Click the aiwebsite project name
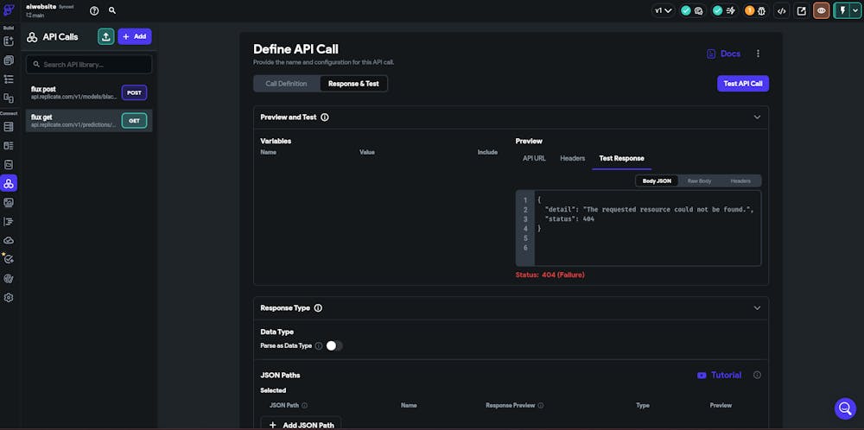This screenshot has height=430, width=864. [x=41, y=7]
